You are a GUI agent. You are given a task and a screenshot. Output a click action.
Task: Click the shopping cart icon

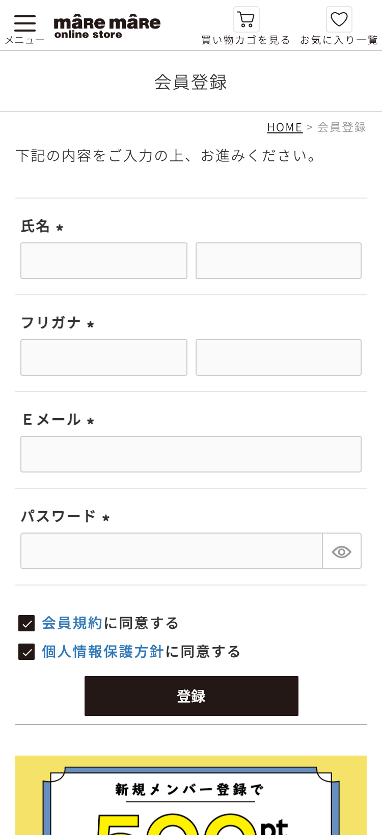click(247, 20)
